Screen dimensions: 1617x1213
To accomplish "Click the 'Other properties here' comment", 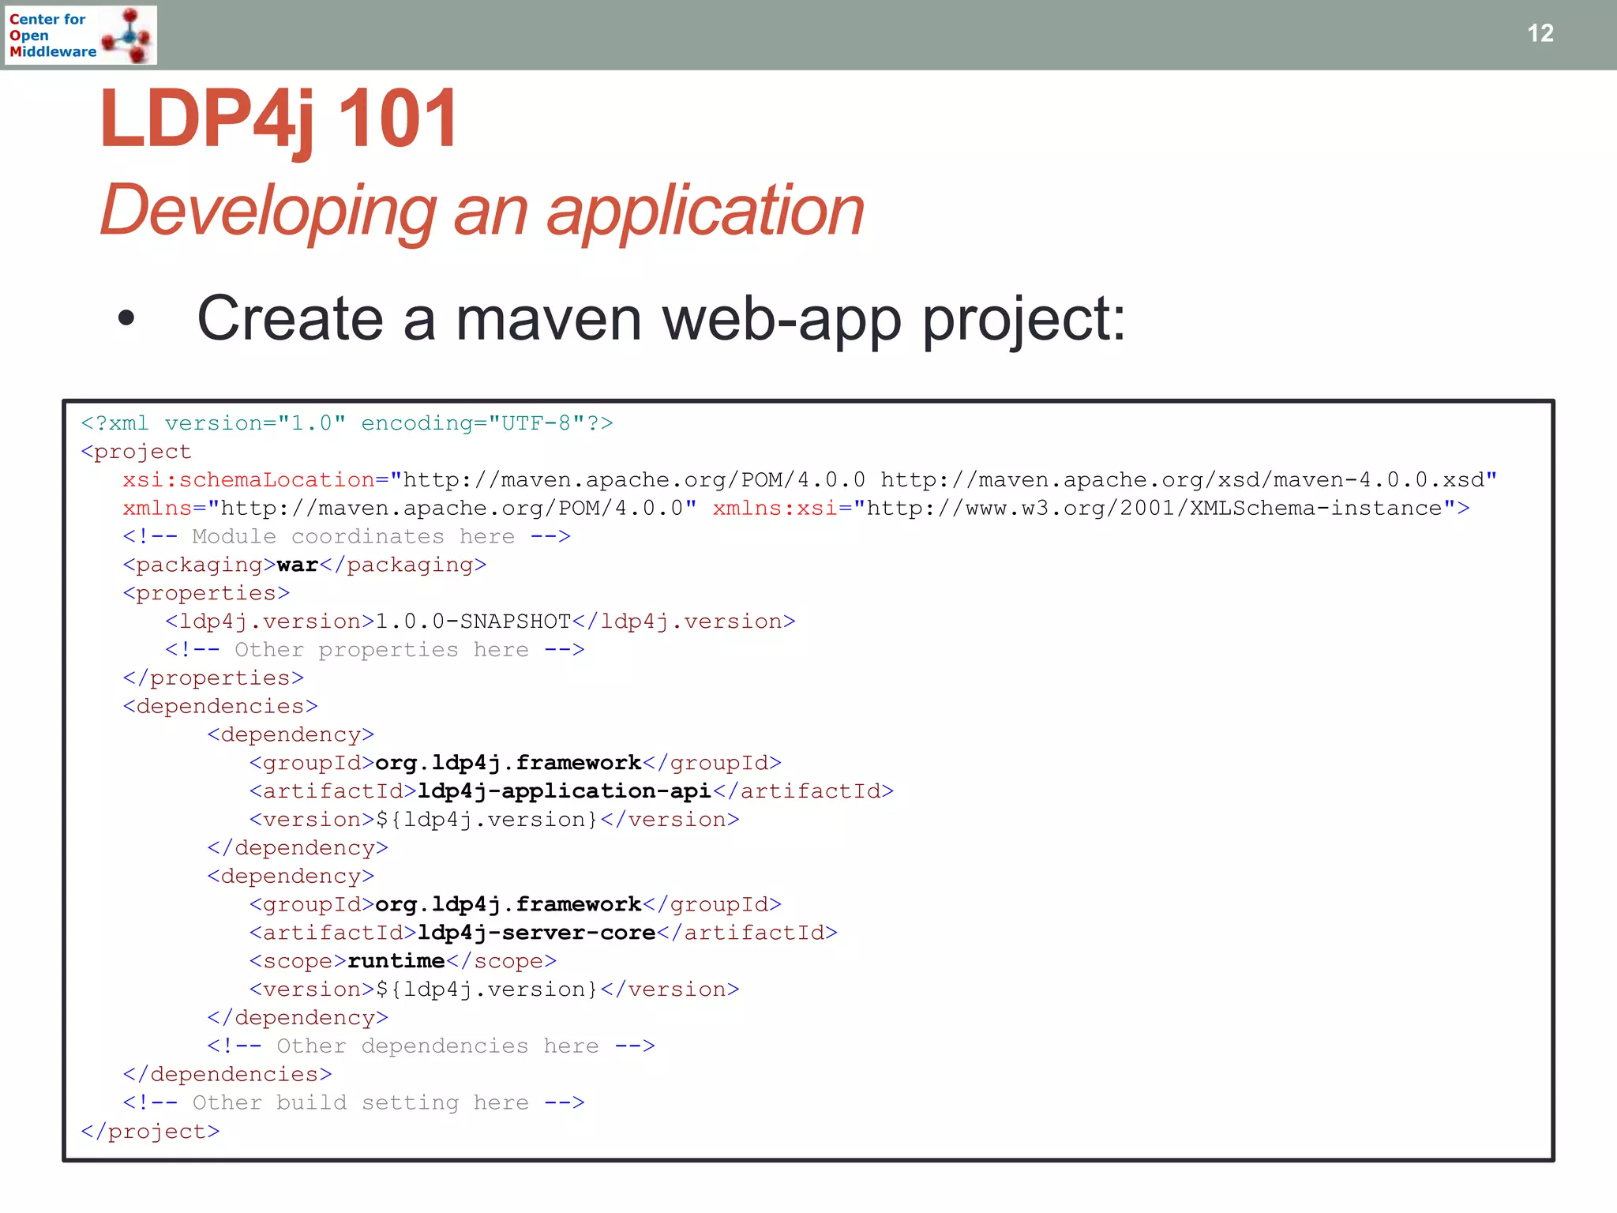I will coord(374,650).
